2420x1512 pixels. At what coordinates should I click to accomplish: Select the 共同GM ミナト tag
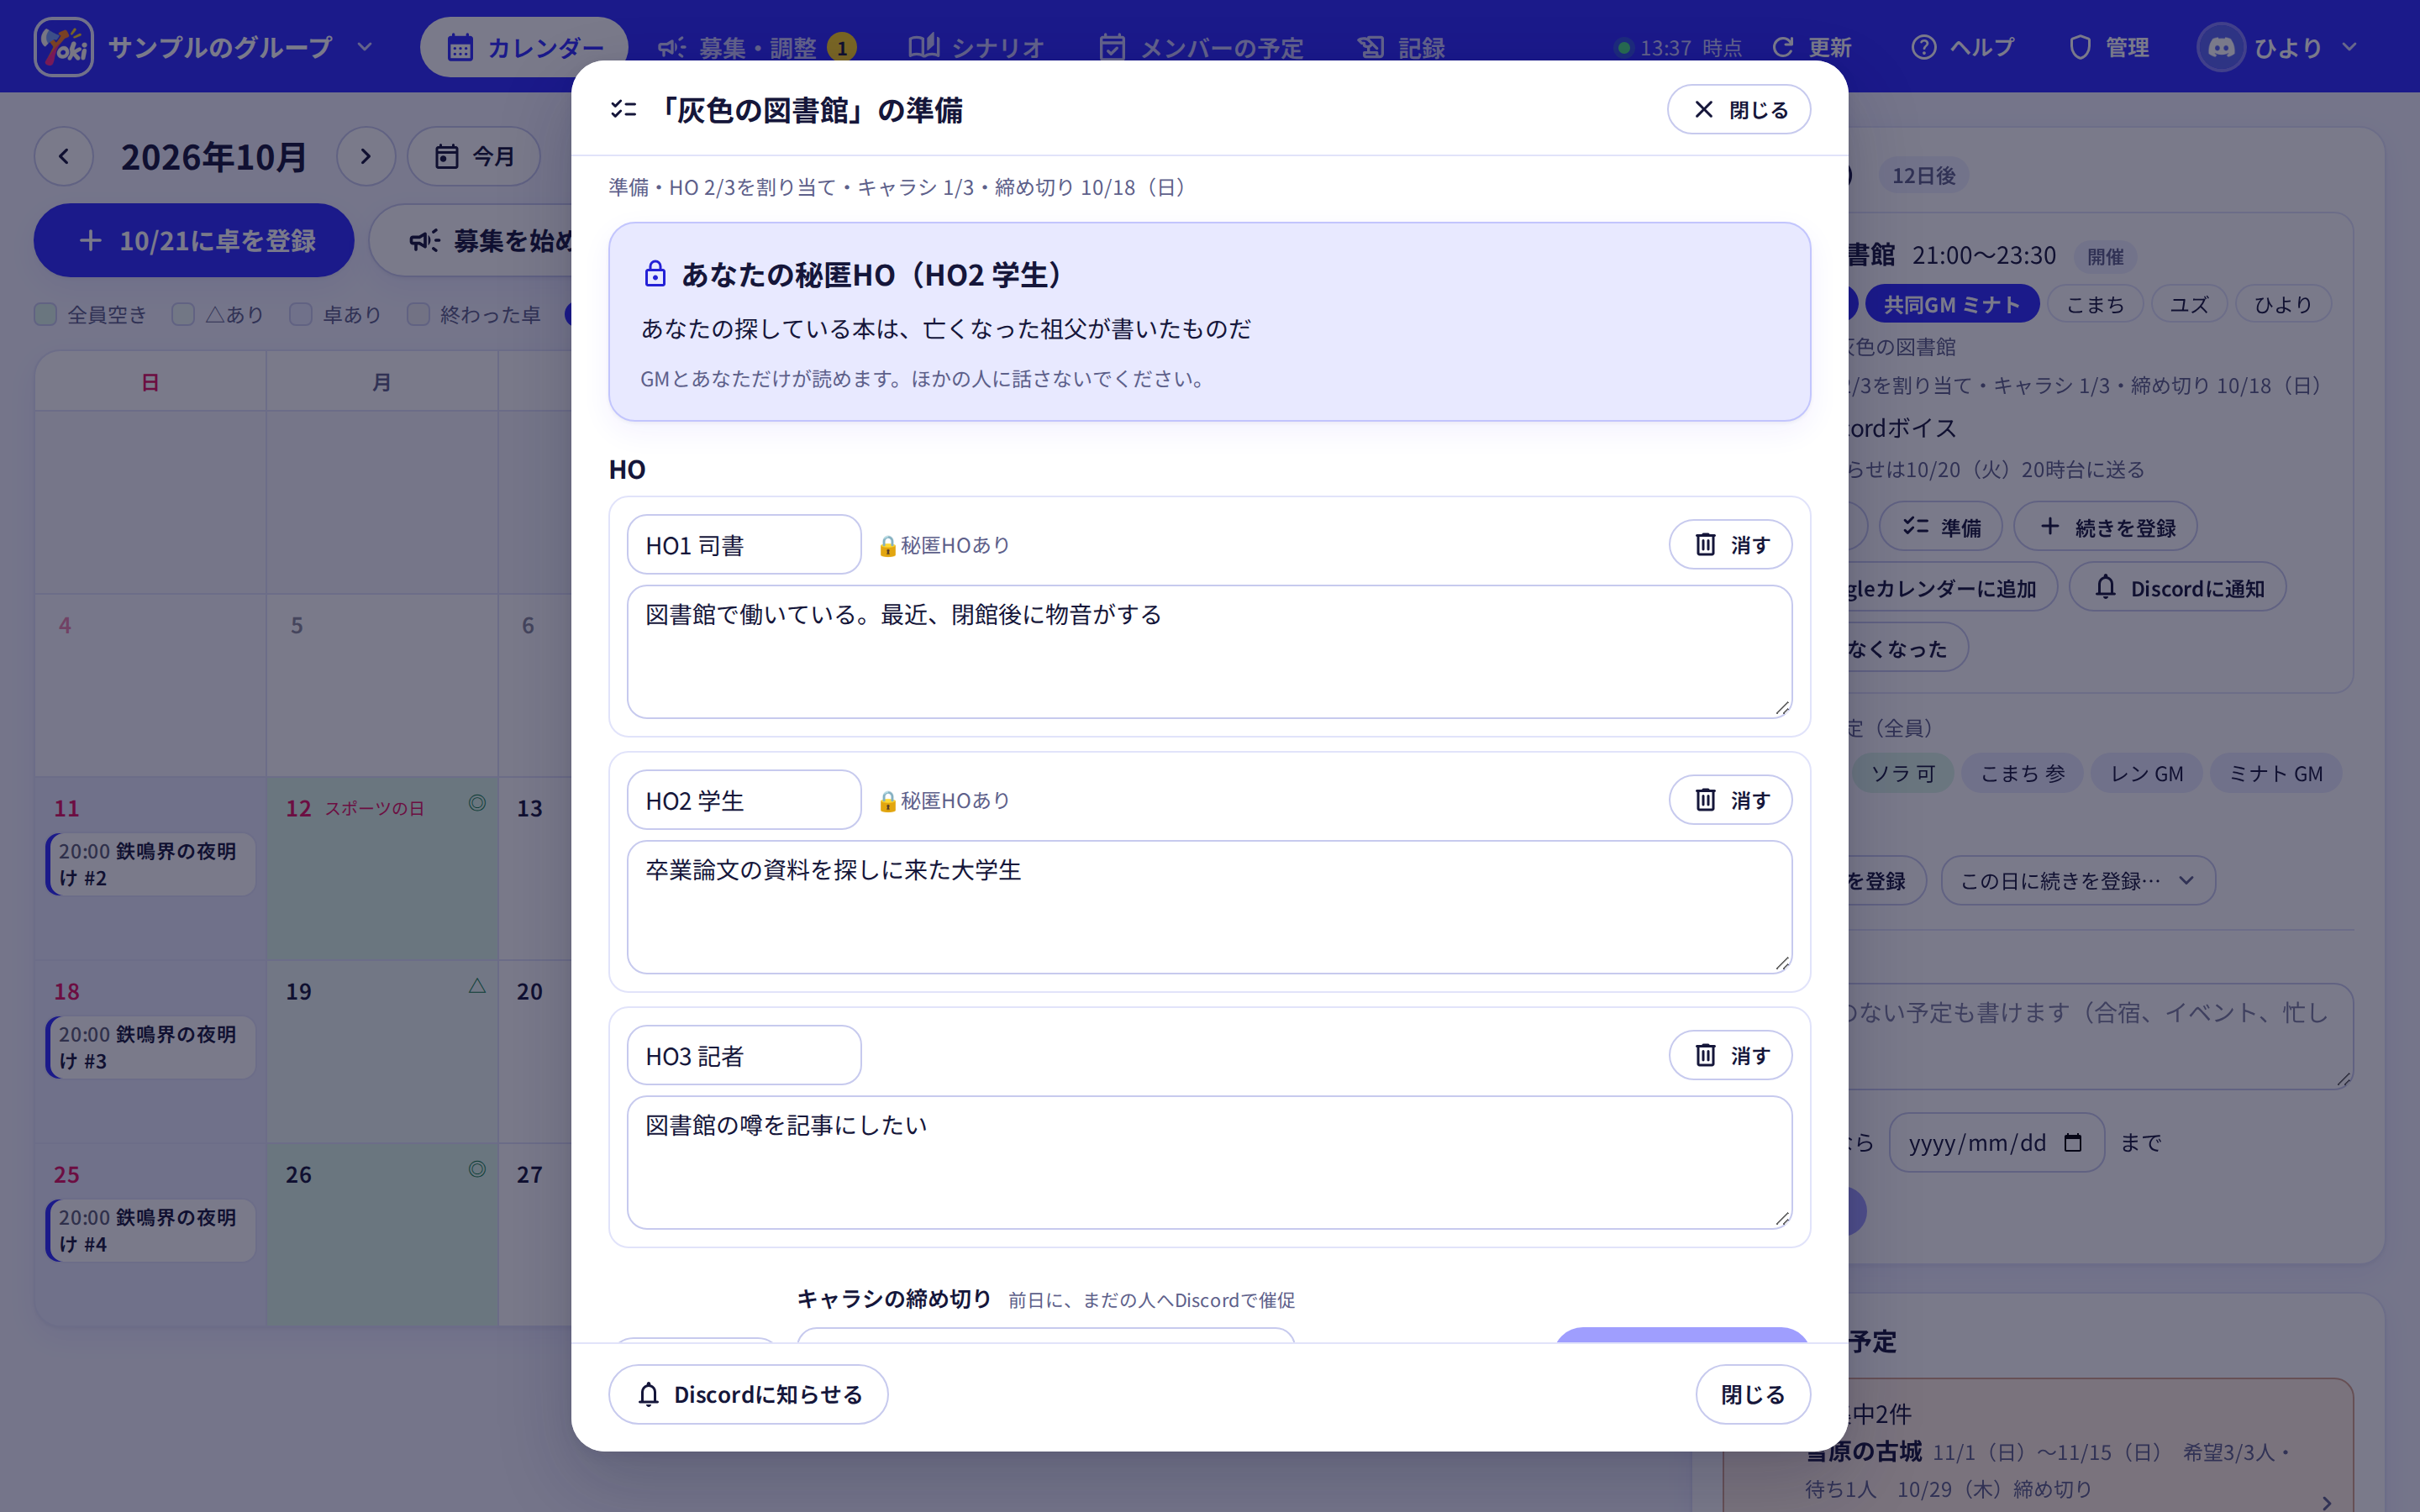pos(1950,304)
